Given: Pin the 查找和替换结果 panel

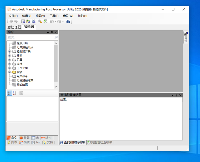Looking at the screenshot, I should pyautogui.click(x=176, y=95).
